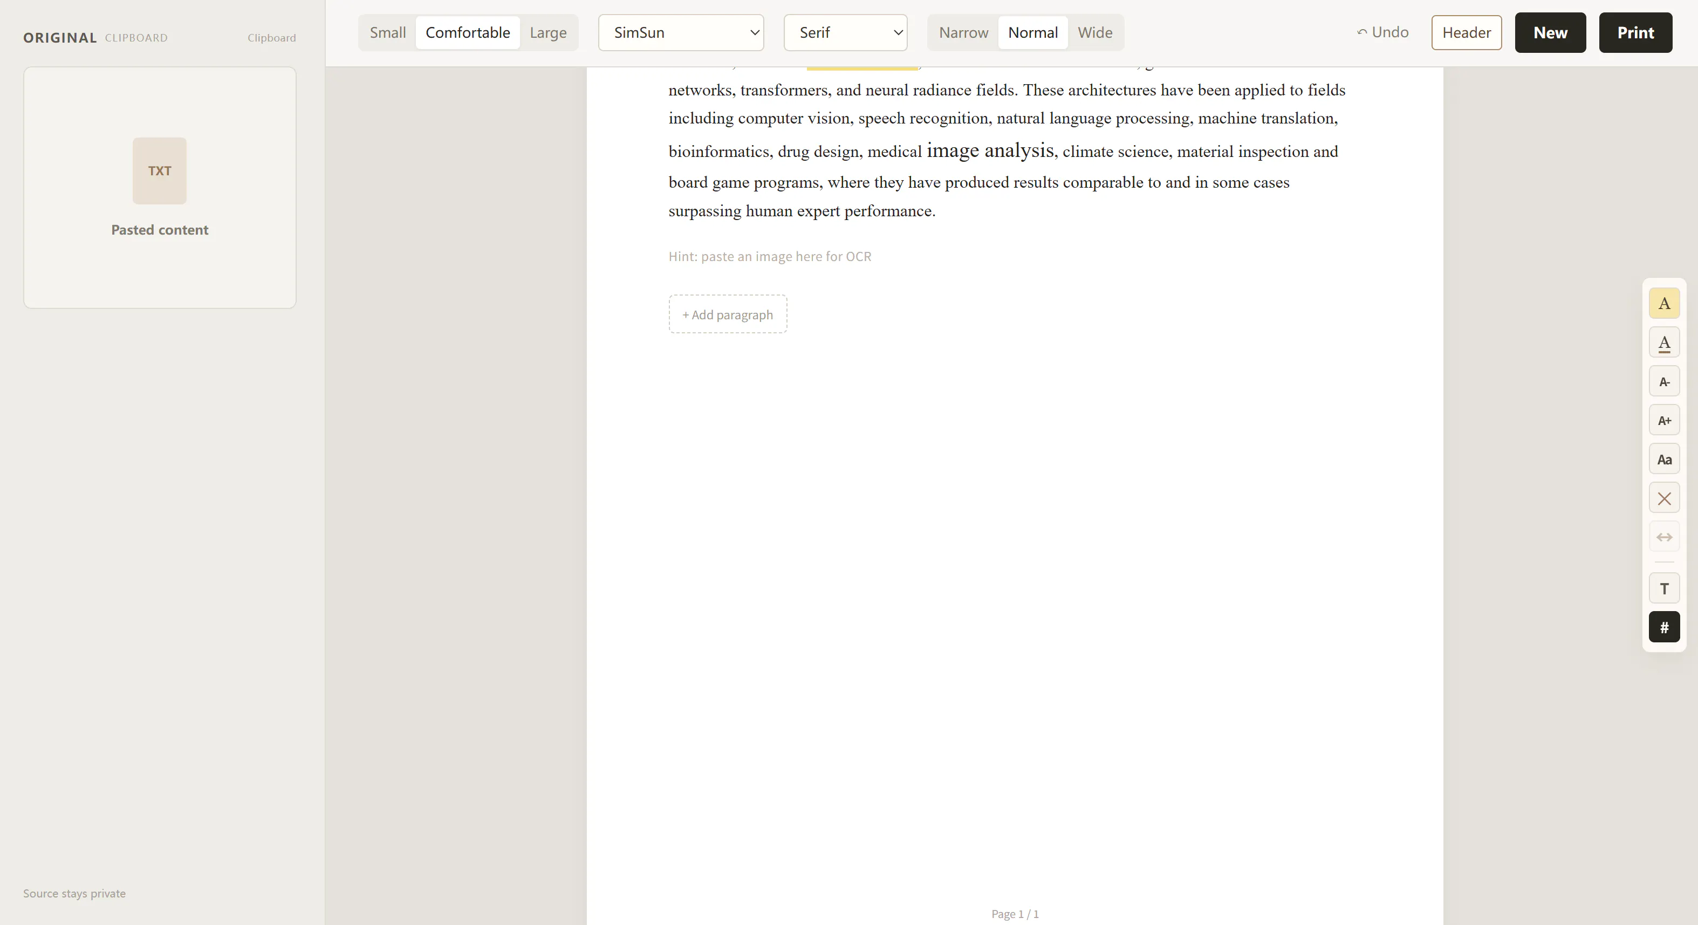The image size is (1698, 925).
Task: Print the document
Action: point(1635,32)
